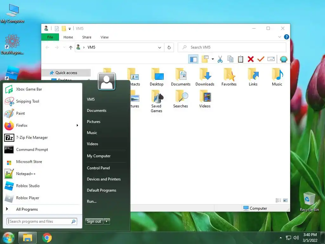The width and height of the screenshot is (325, 244).
Task: Open the File tab in Explorer
Action: pyautogui.click(x=50, y=37)
